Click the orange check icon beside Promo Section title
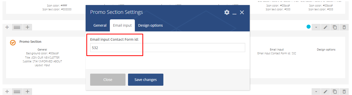Viewport: 352px width, 95px height. [x=13, y=42]
